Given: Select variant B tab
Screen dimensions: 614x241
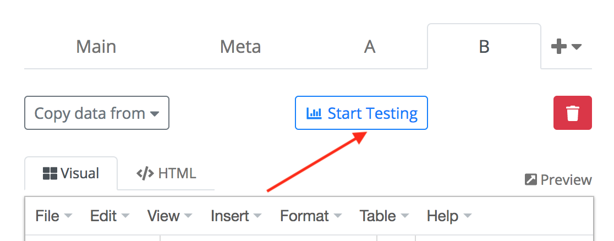Looking at the screenshot, I should coord(484,47).
